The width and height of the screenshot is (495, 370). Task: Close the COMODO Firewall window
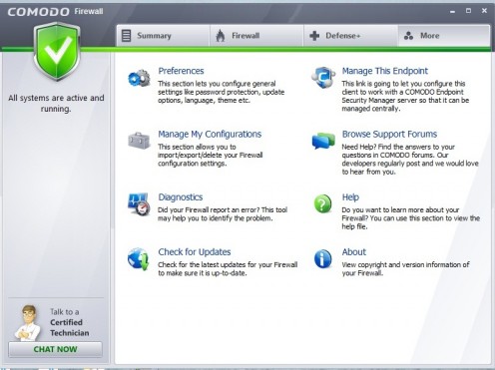pos(484,11)
